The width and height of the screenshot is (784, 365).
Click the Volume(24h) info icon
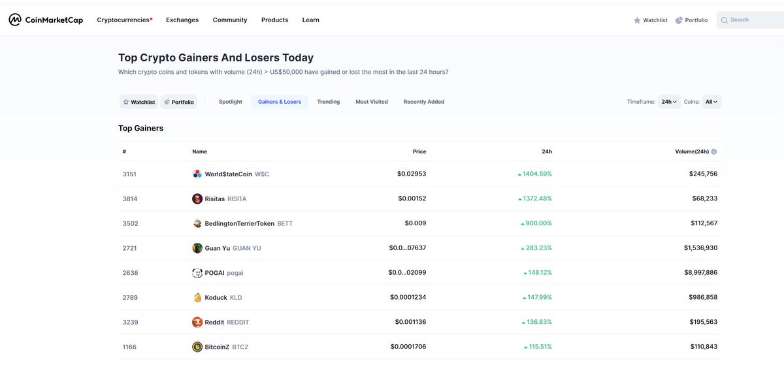tap(713, 151)
